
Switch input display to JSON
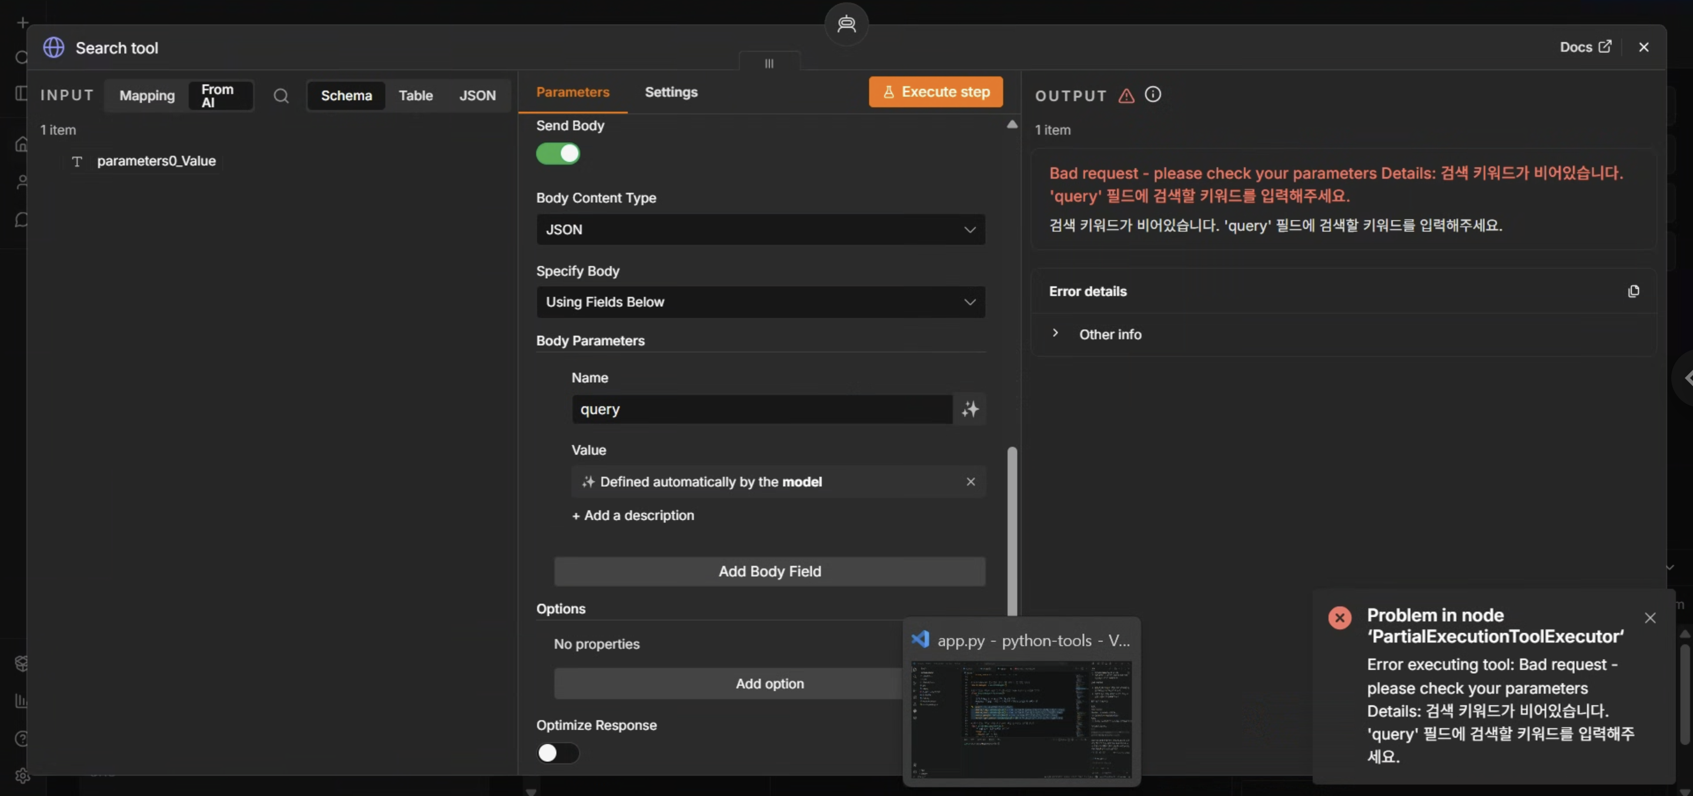(477, 96)
